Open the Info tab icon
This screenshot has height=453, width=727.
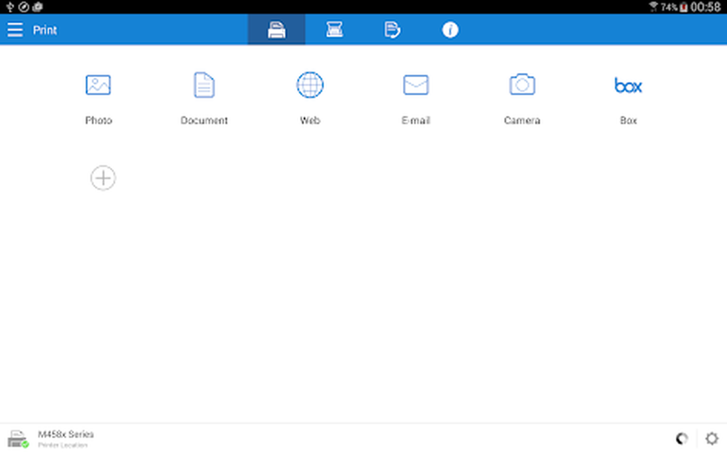tap(450, 30)
